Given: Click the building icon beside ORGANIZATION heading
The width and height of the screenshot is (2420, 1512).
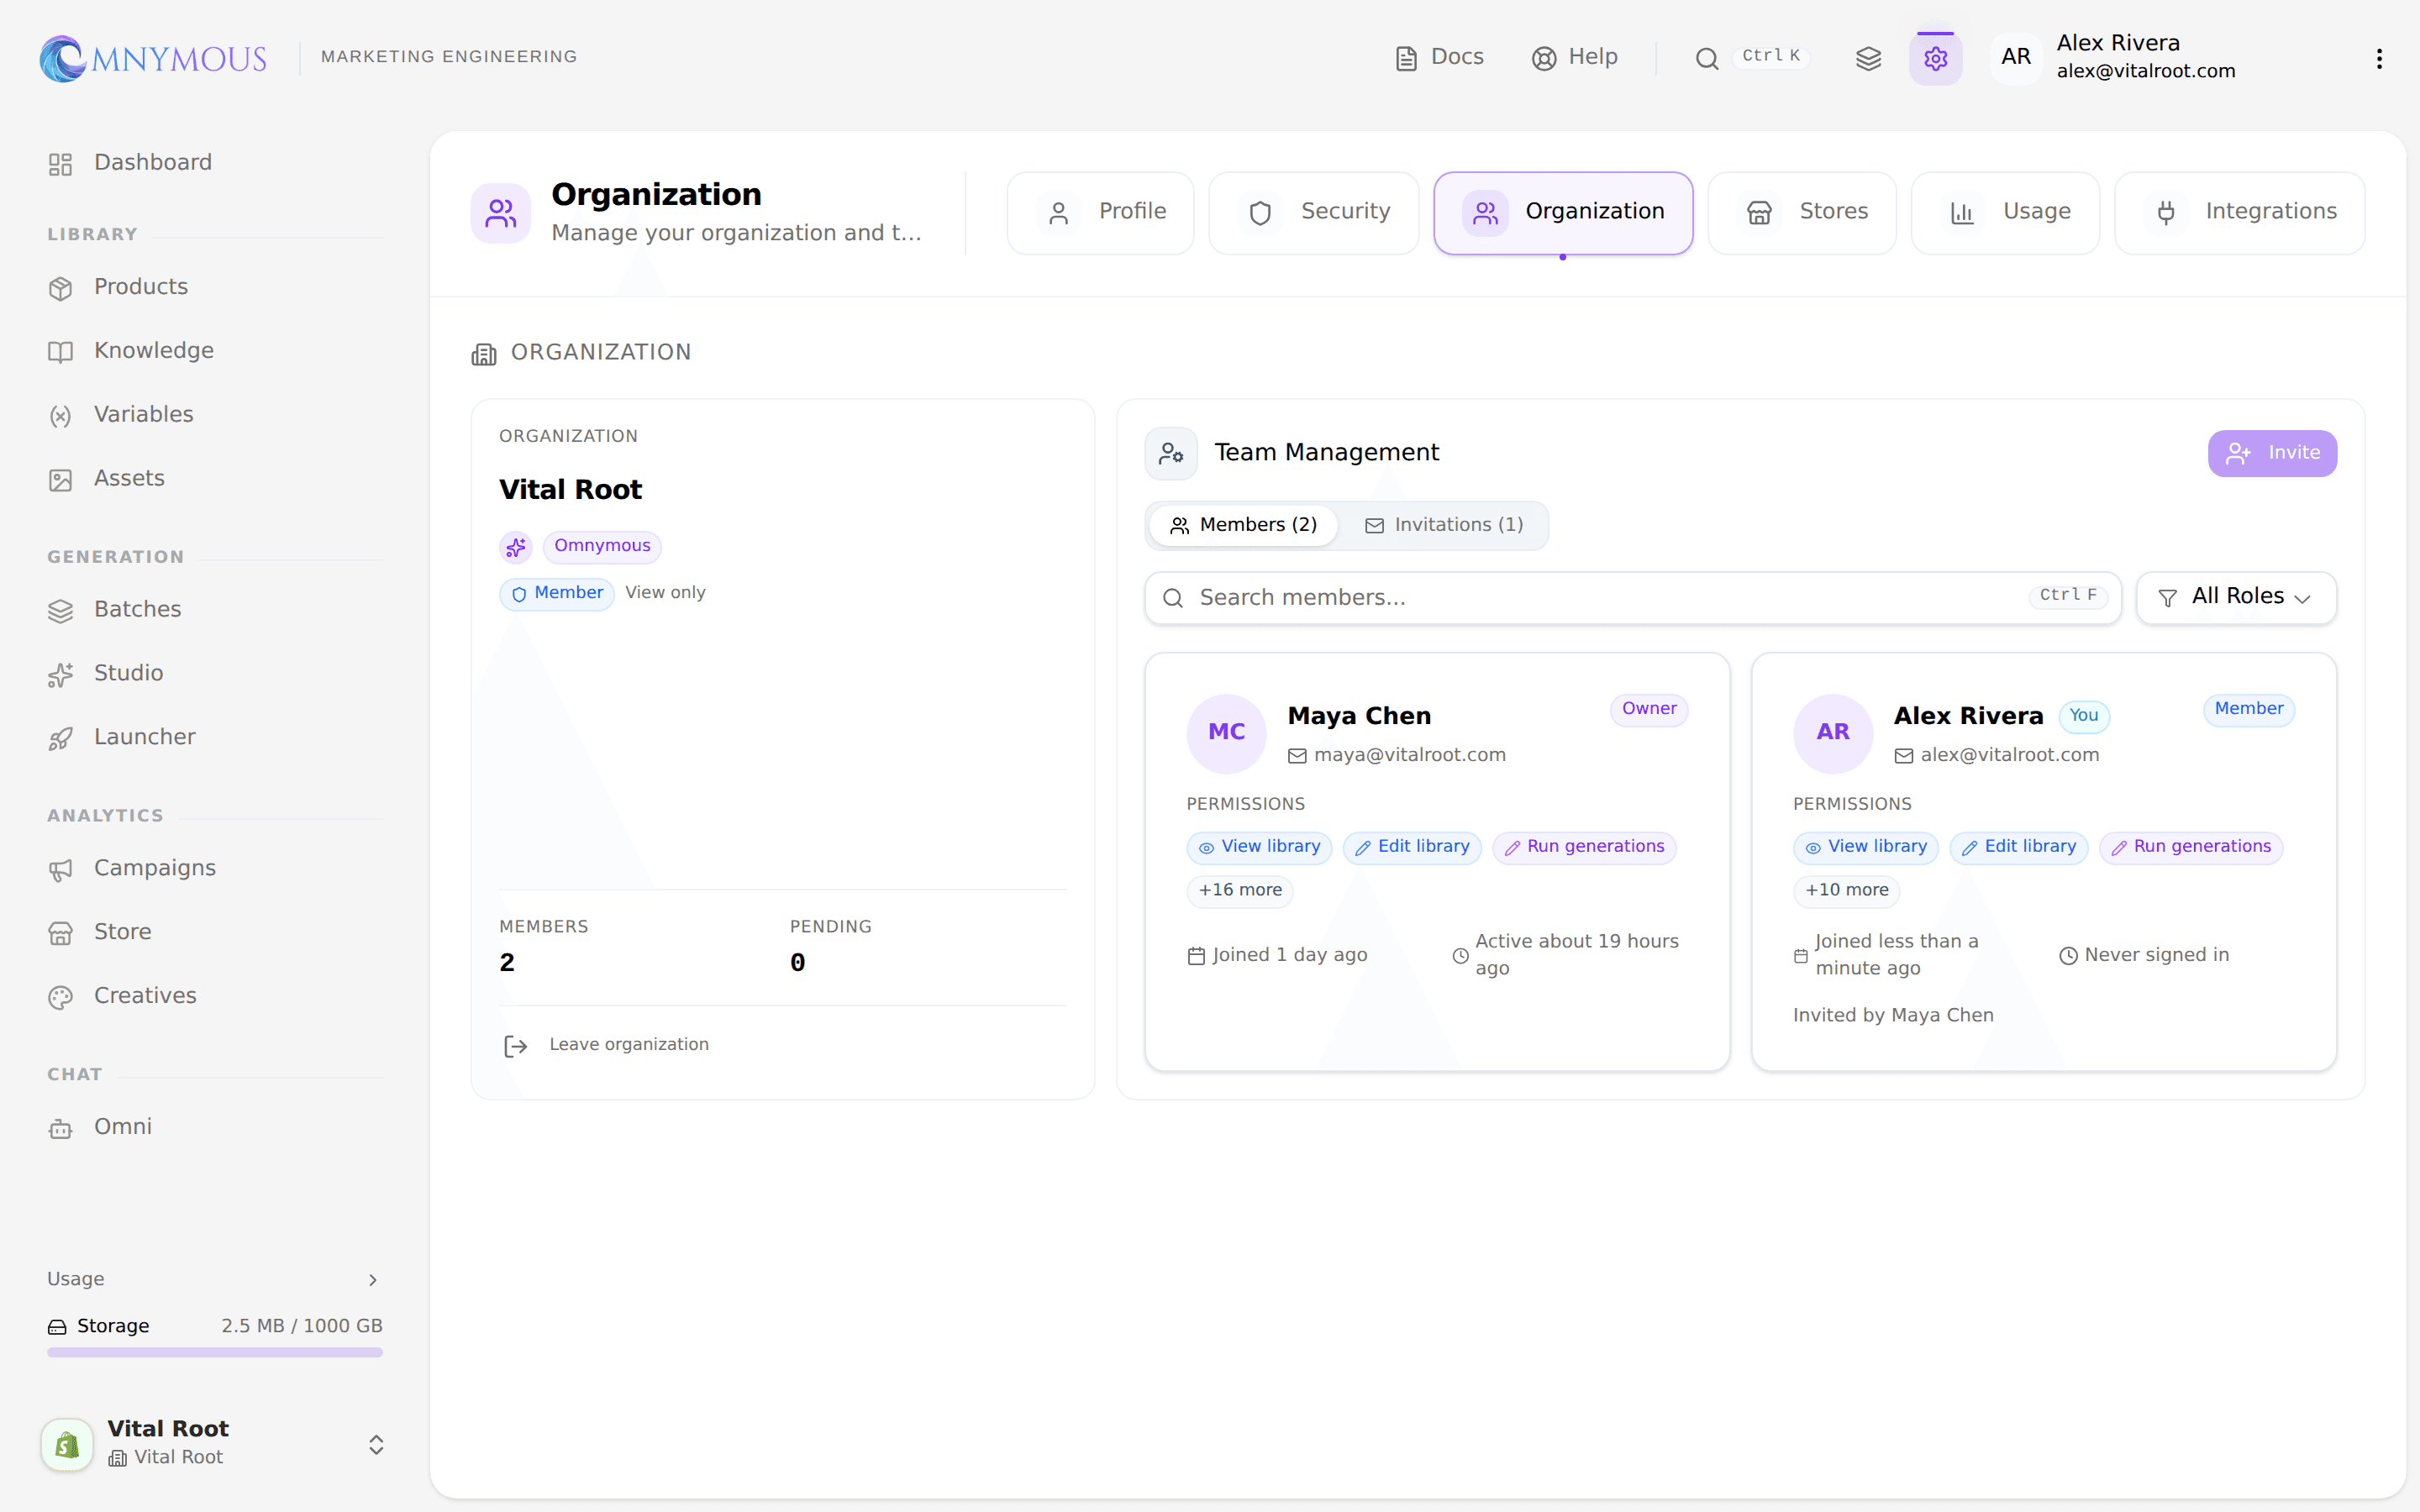Looking at the screenshot, I should click(x=484, y=354).
